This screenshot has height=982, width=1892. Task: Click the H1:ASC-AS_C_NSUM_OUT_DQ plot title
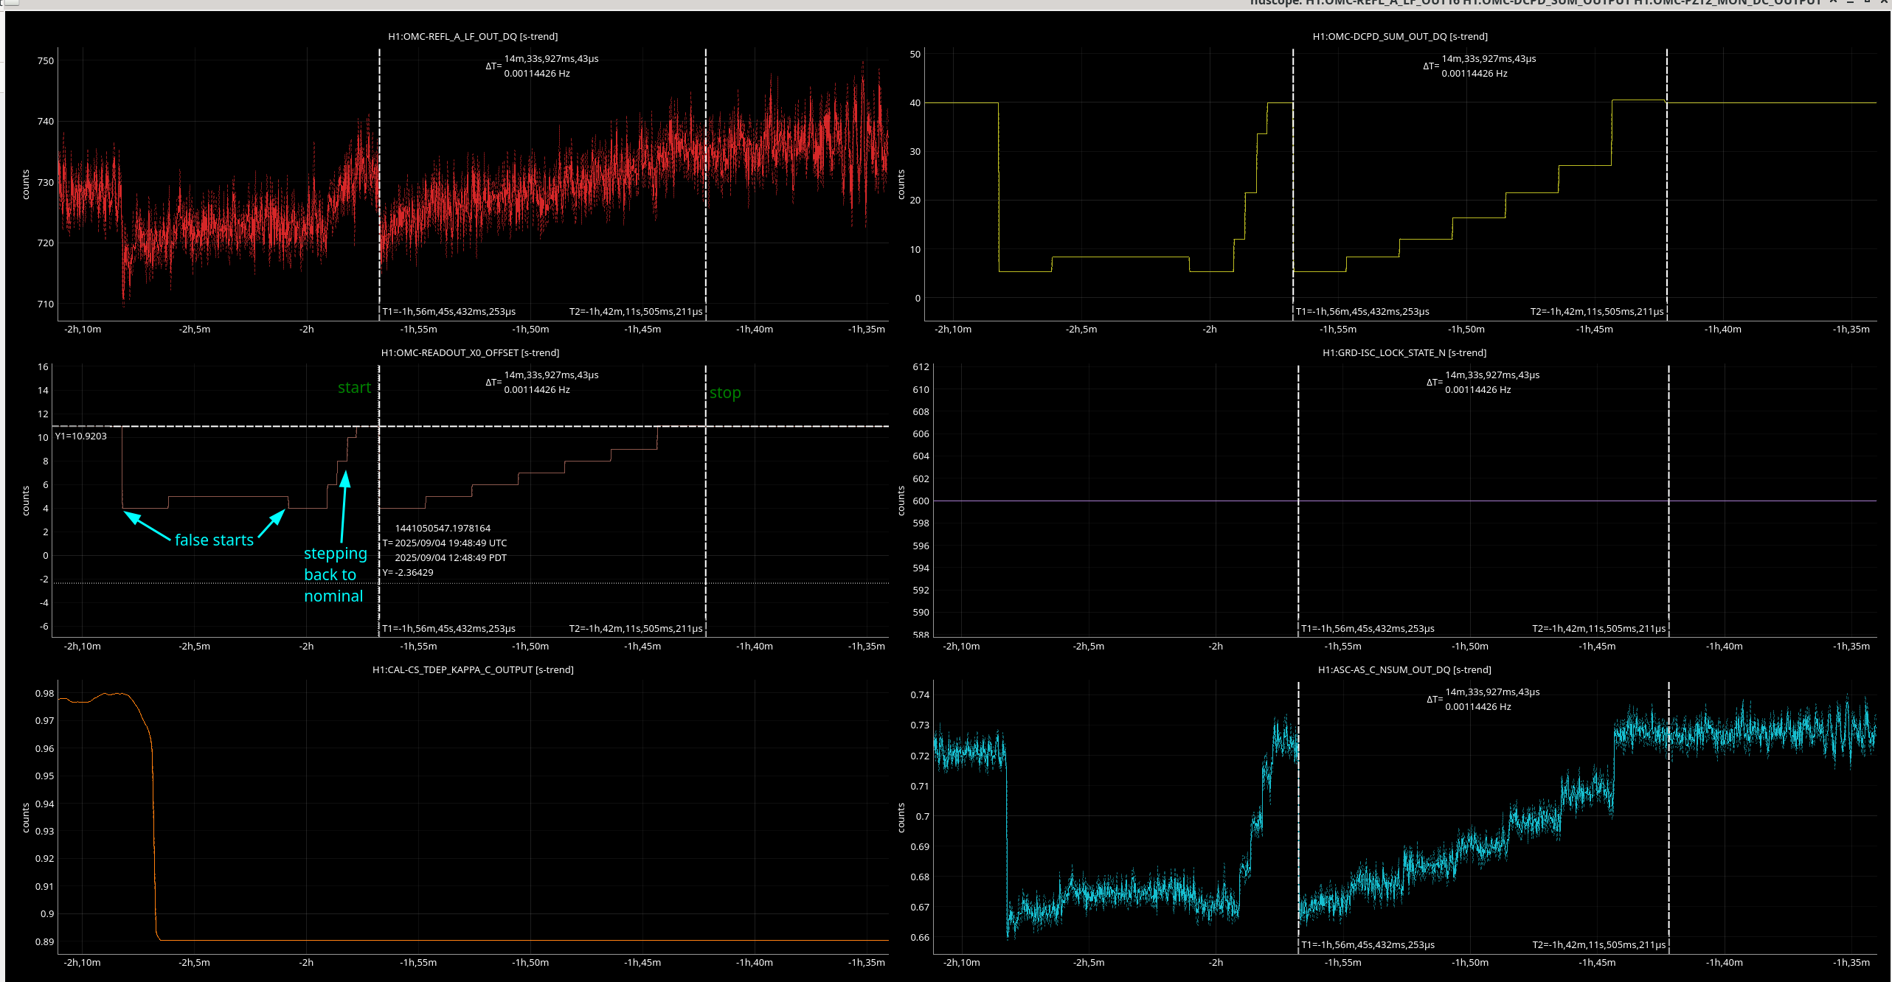[x=1404, y=669]
